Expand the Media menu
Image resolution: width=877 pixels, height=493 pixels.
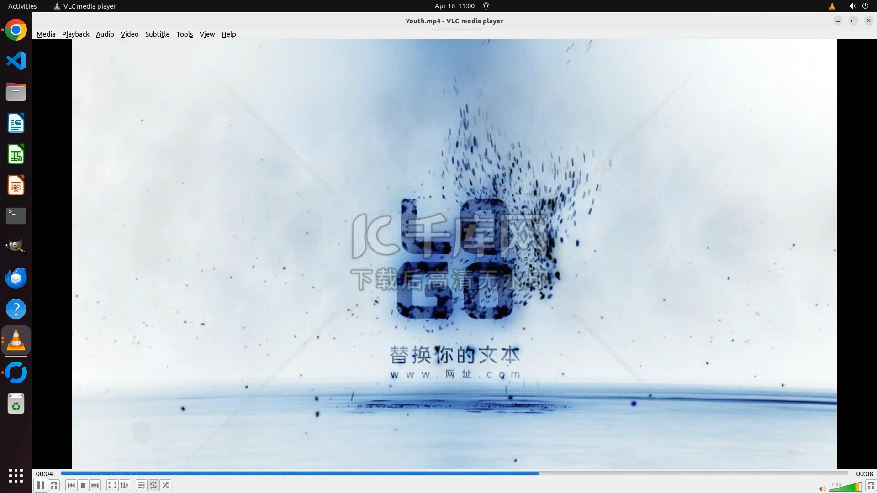point(46,34)
